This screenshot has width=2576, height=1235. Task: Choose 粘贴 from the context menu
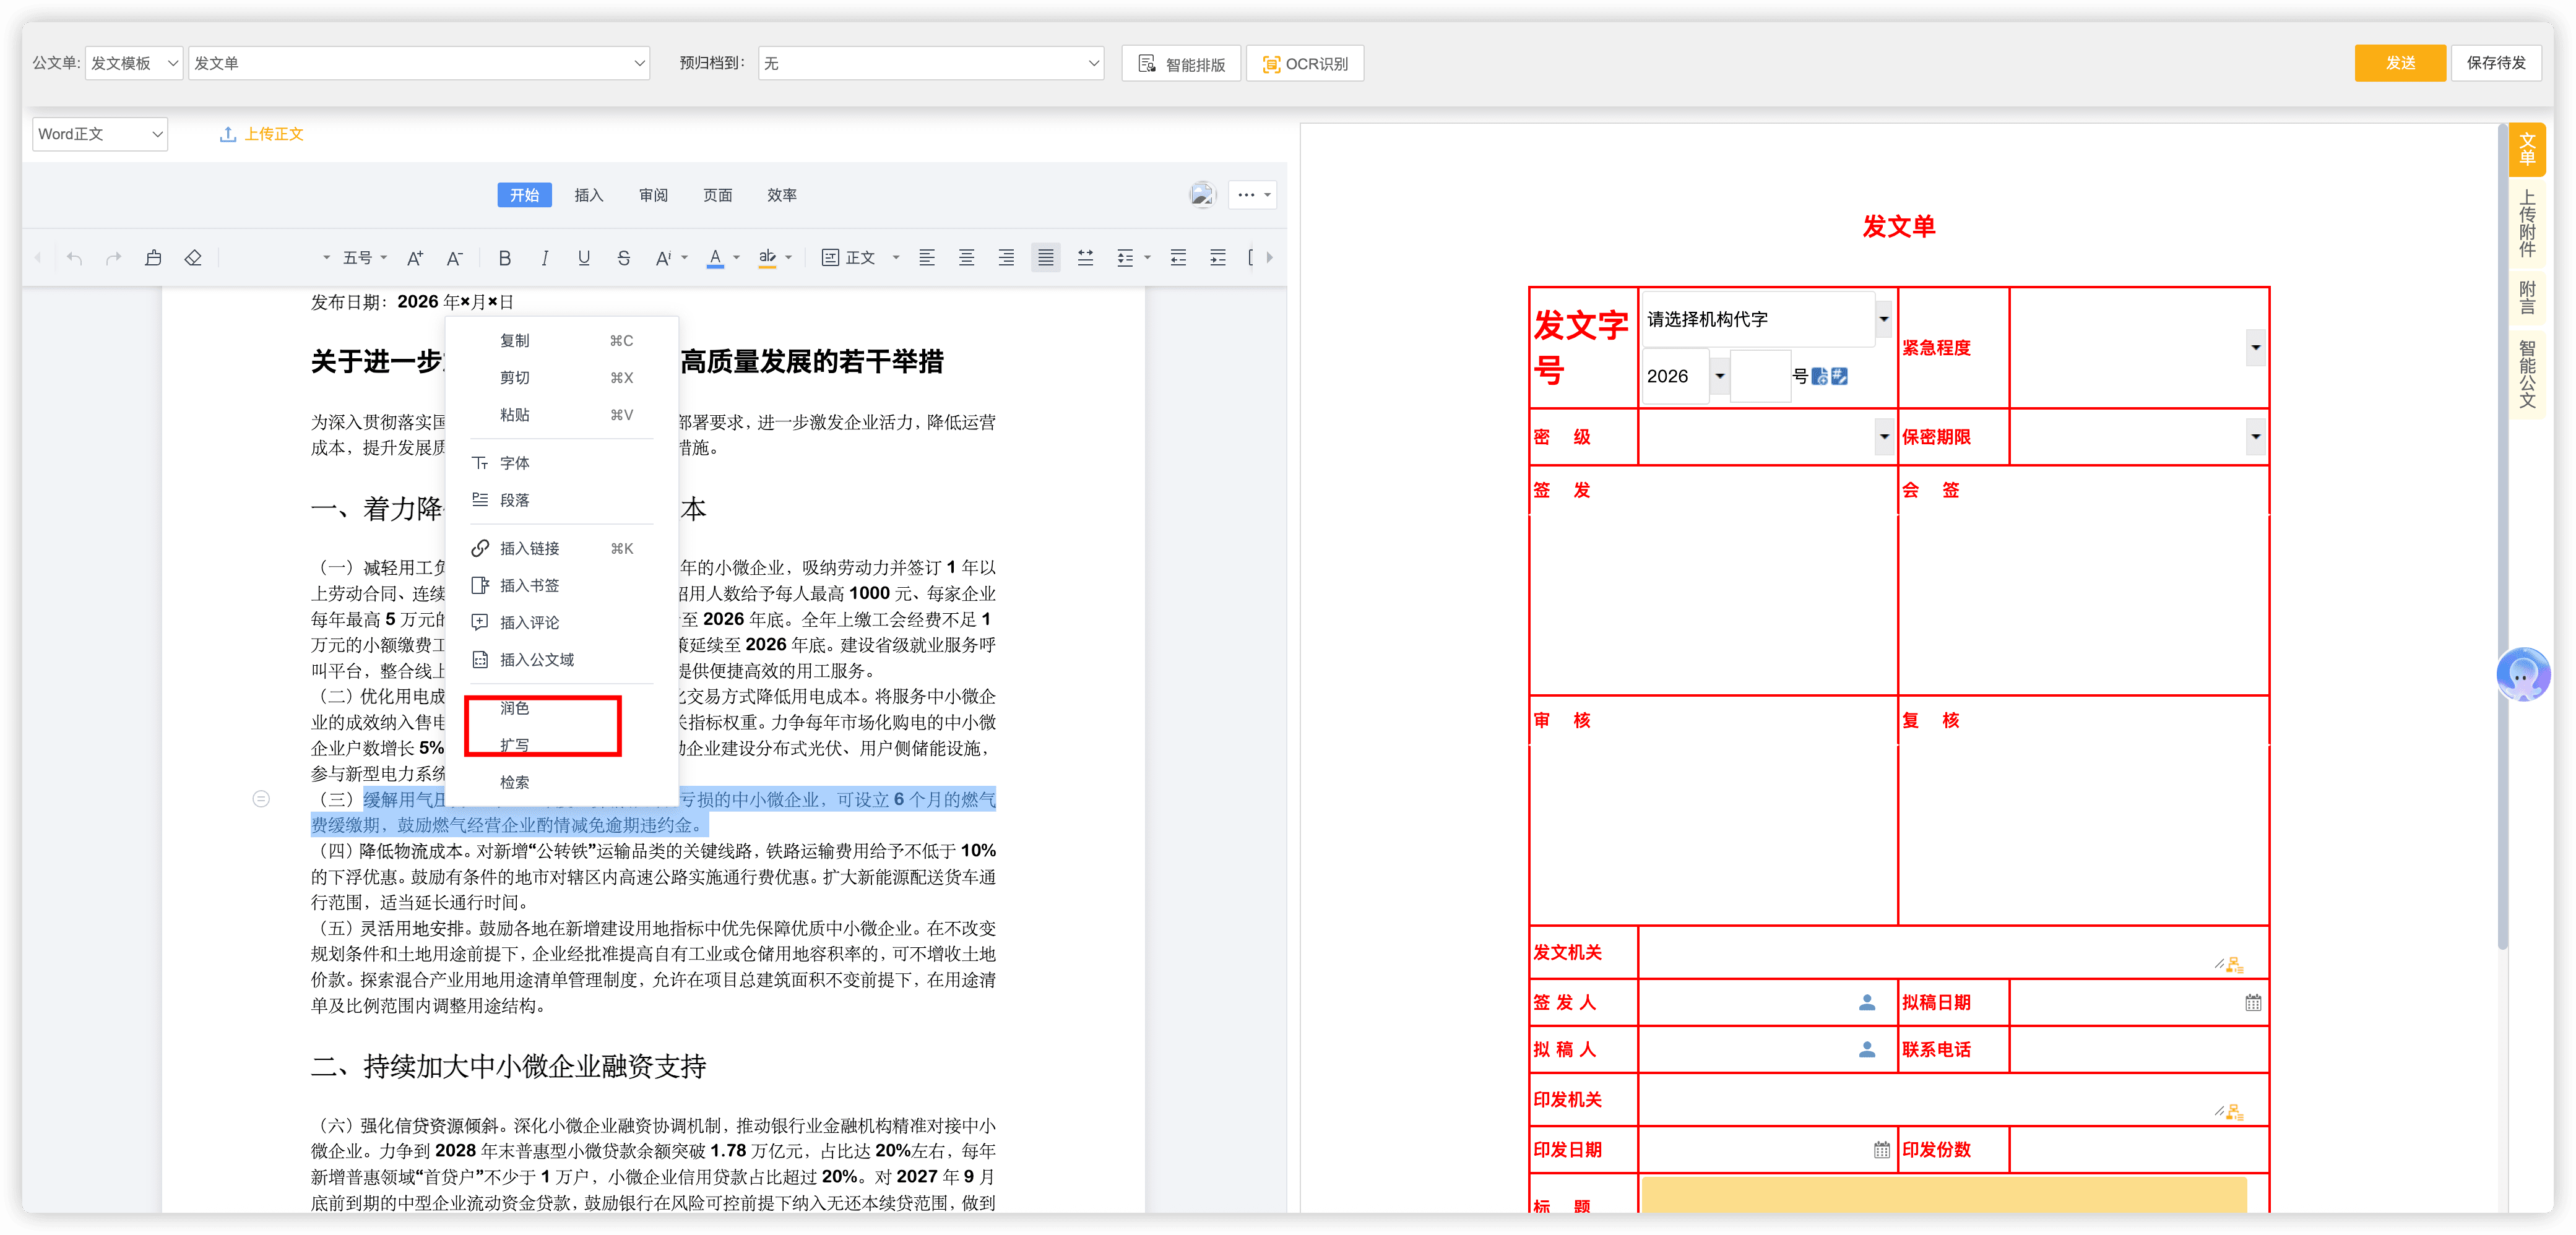pos(561,415)
